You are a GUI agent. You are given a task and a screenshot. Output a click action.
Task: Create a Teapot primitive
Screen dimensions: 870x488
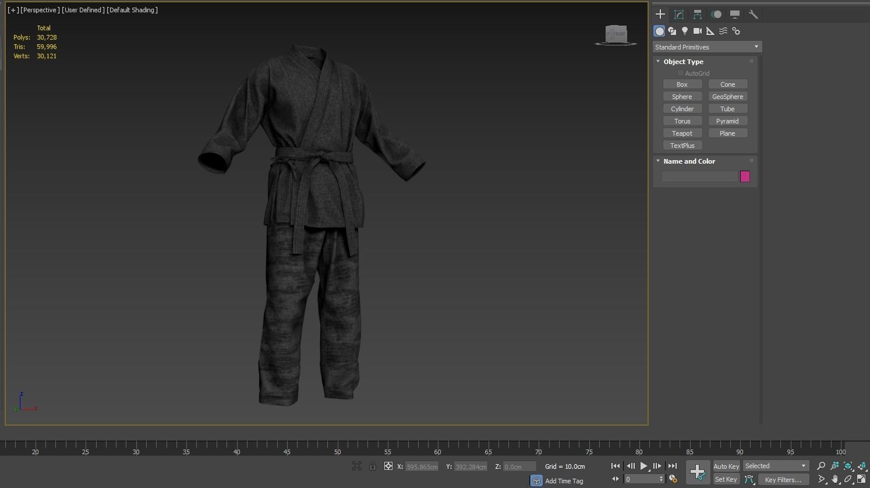coord(682,133)
